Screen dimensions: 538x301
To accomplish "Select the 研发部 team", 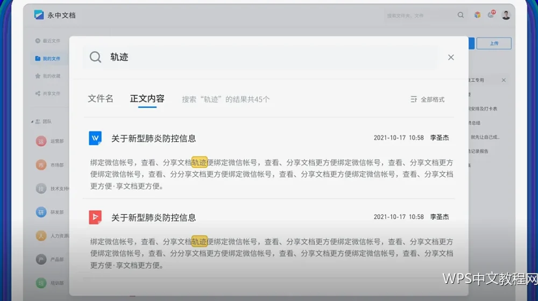I will point(50,212).
